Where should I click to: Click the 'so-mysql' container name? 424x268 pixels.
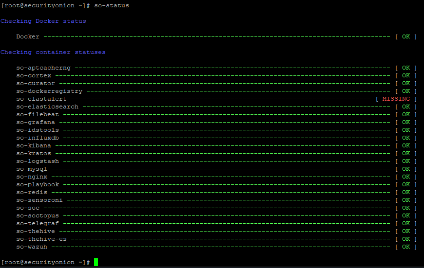point(32,169)
